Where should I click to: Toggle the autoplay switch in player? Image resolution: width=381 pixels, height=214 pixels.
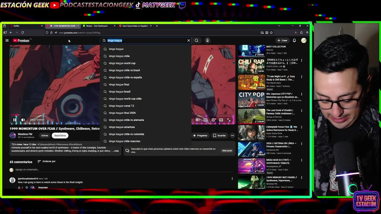(x=197, y=120)
